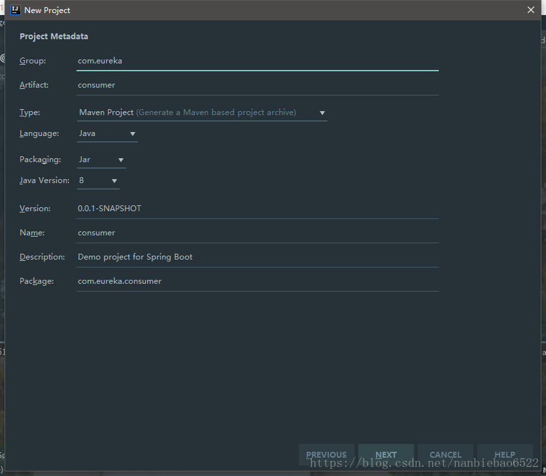Edit the Artifact text field

coord(257,85)
